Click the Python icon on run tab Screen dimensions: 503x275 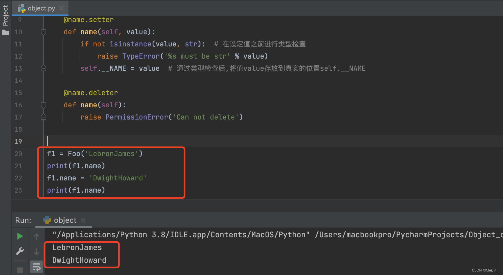[47, 220]
